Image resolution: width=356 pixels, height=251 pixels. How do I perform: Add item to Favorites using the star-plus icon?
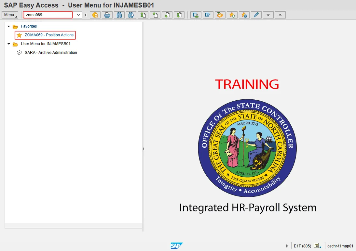[232, 15]
